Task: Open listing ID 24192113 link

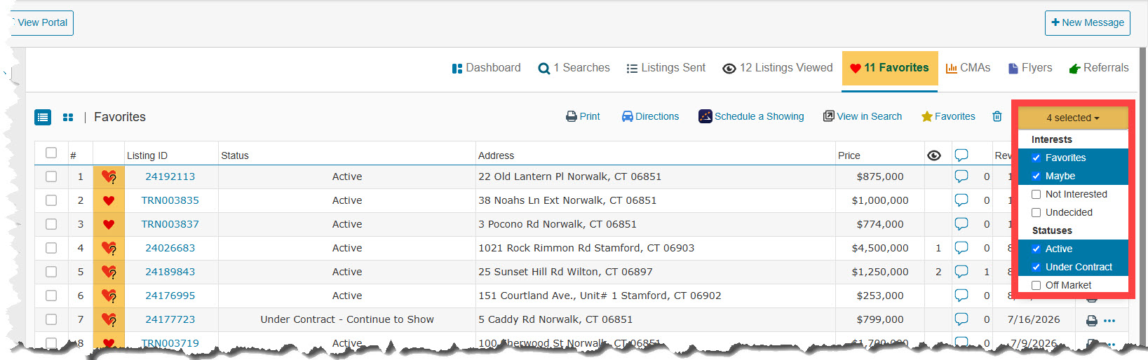Action: tap(170, 176)
